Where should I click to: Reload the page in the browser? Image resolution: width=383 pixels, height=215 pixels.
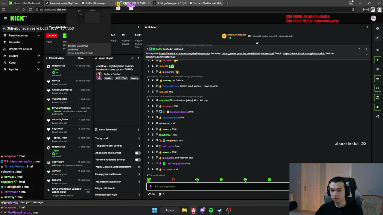tap(30, 10)
